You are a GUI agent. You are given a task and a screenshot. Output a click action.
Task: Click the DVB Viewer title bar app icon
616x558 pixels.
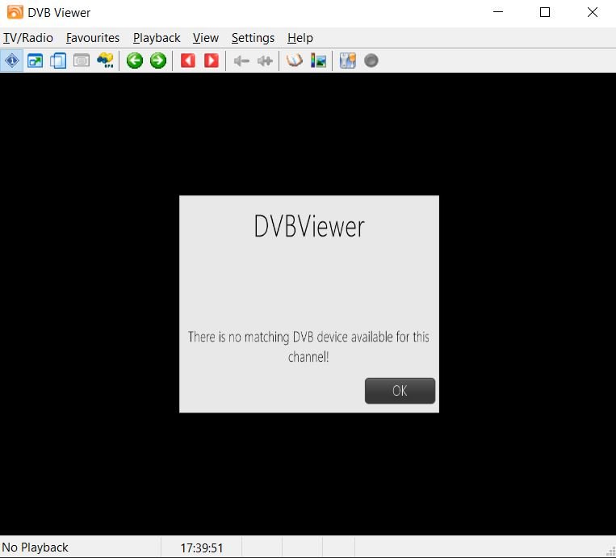15,12
